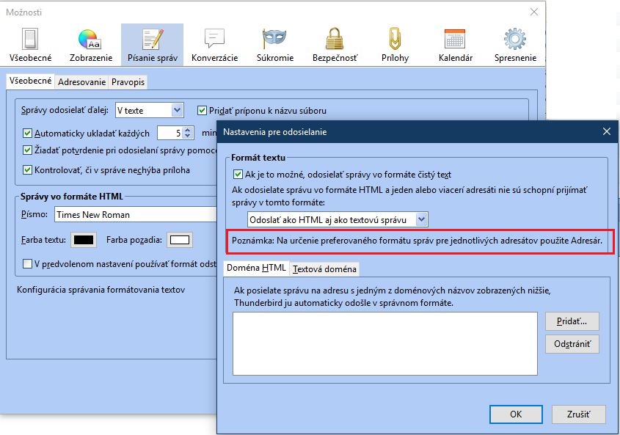
Task: Pick the black text color swatch
Action: (x=84, y=240)
